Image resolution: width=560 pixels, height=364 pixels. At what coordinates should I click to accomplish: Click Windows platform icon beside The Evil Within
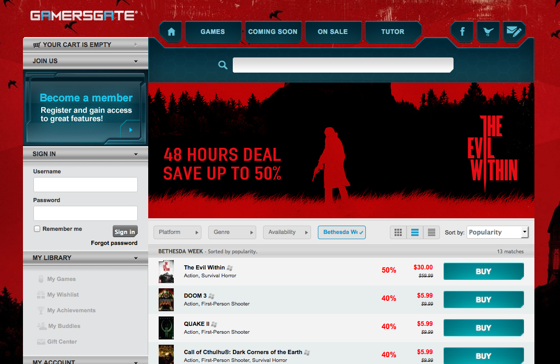(230, 268)
